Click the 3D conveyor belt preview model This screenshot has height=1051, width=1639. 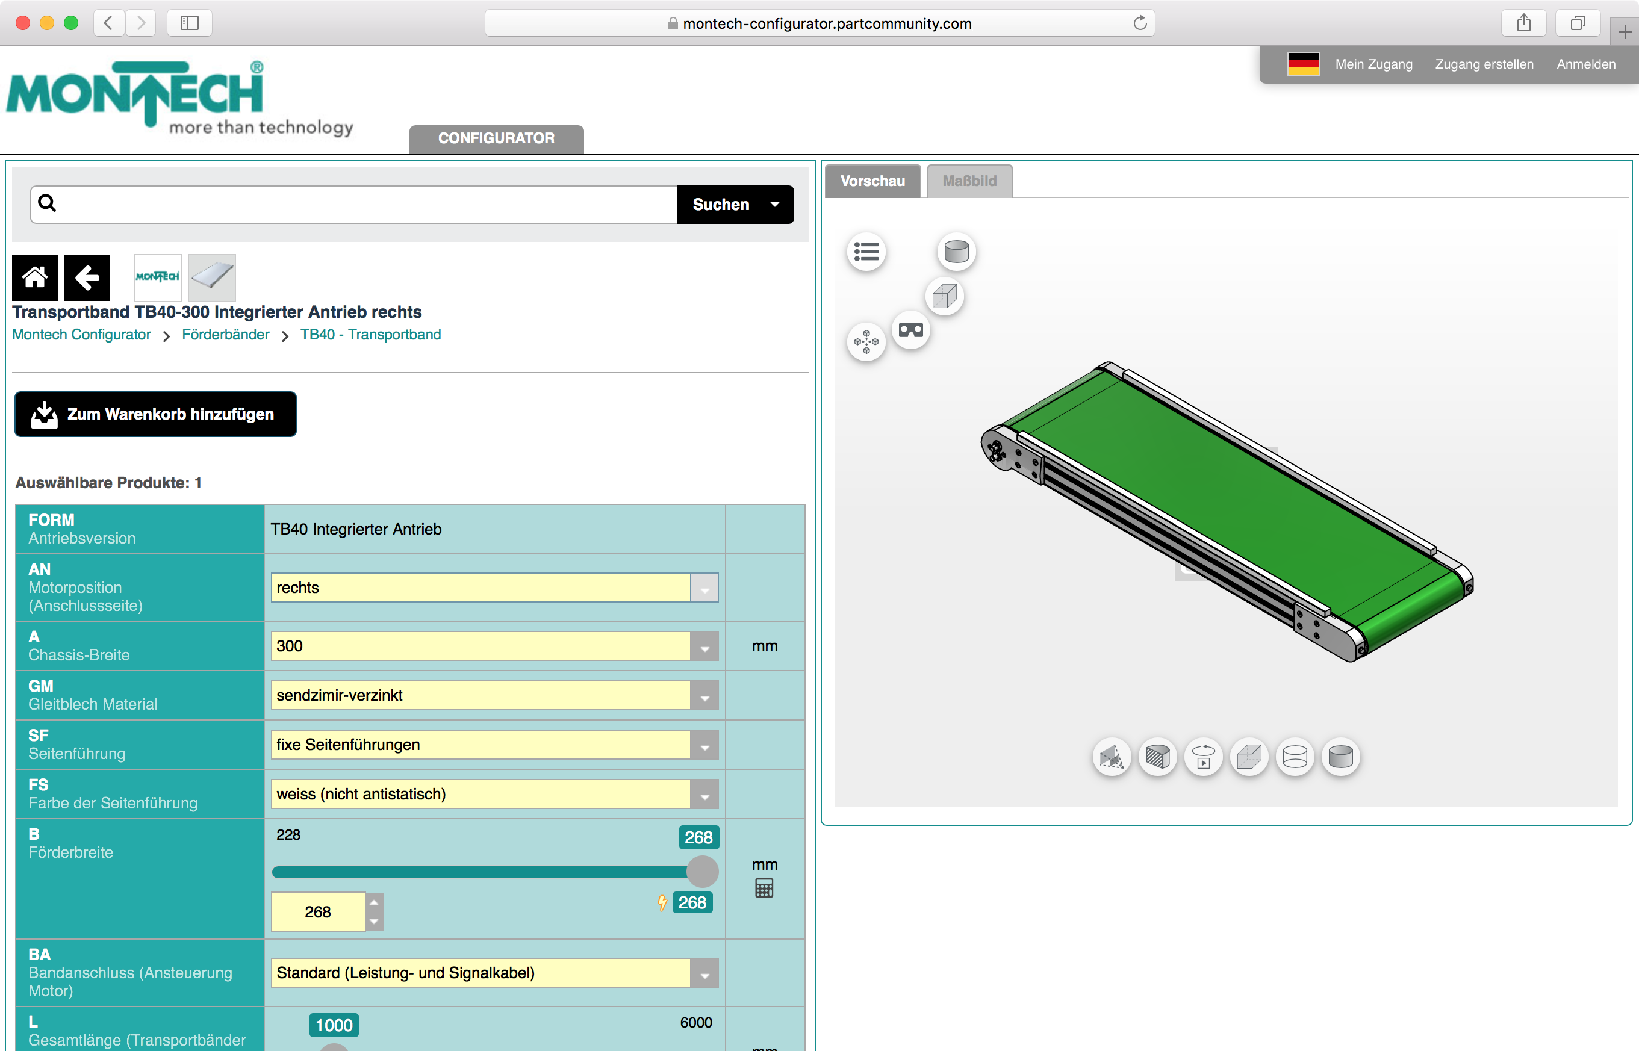pyautogui.click(x=1227, y=512)
